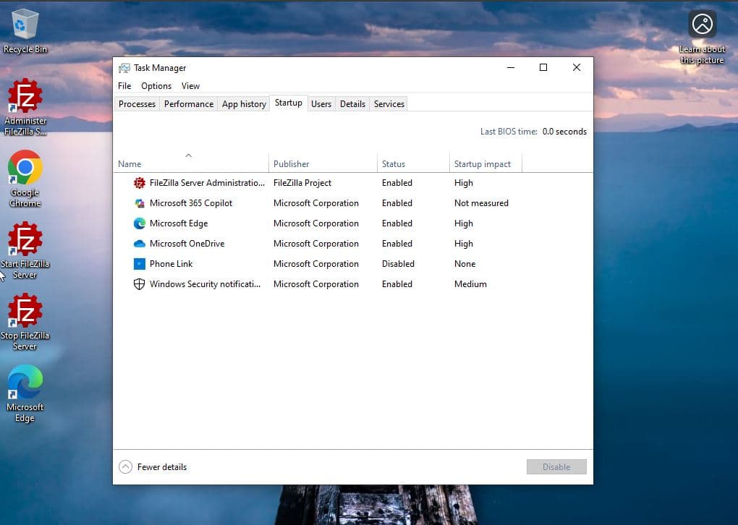Viewport: 738px width, 525px height.
Task: Select the Microsoft OneDrive cloud icon
Action: 140,244
